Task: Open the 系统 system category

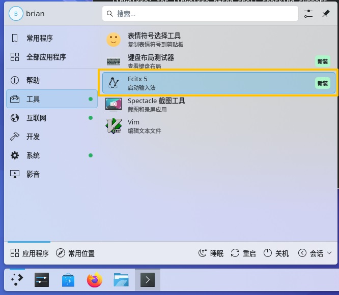Action: click(52, 155)
